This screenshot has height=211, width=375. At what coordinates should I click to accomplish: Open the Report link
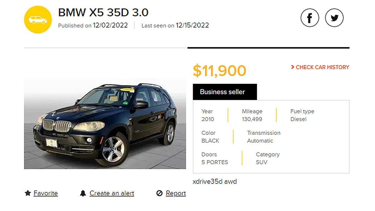pyautogui.click(x=176, y=193)
